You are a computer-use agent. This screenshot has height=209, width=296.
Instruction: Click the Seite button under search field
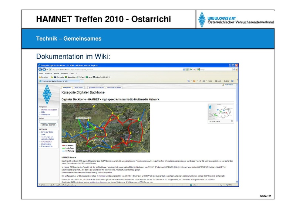tap(44, 125)
